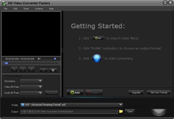The height and width of the screenshot is (119, 174).
Task: Open the snapshot folder icon button
Action: pyautogui.click(x=53, y=70)
